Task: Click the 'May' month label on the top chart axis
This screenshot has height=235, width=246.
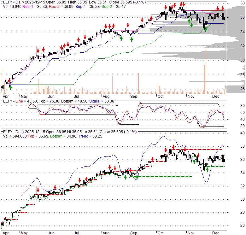Action: pyautogui.click(x=24, y=96)
